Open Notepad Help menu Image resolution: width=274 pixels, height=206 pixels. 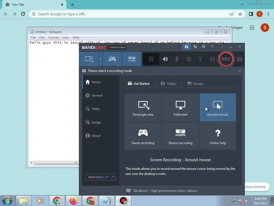(x=76, y=38)
